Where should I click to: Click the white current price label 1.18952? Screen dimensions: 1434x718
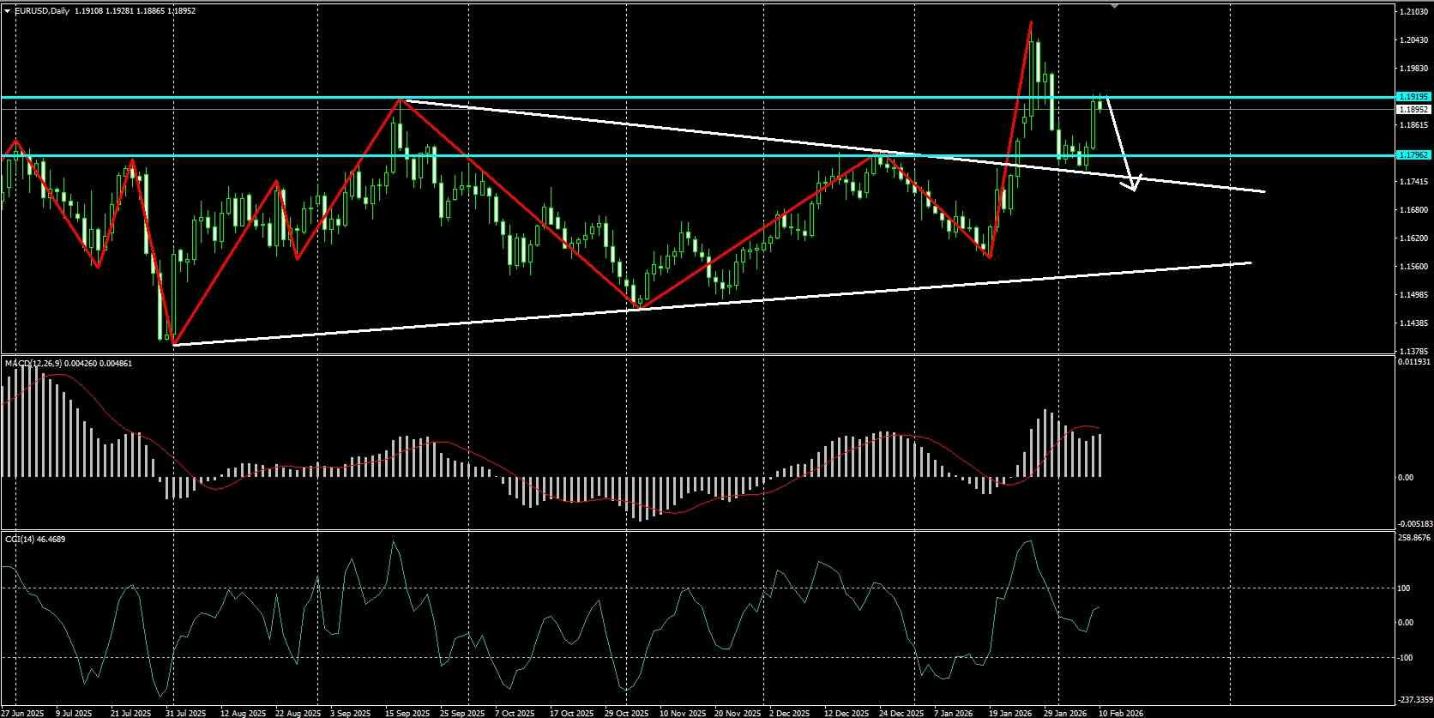pyautogui.click(x=1413, y=110)
